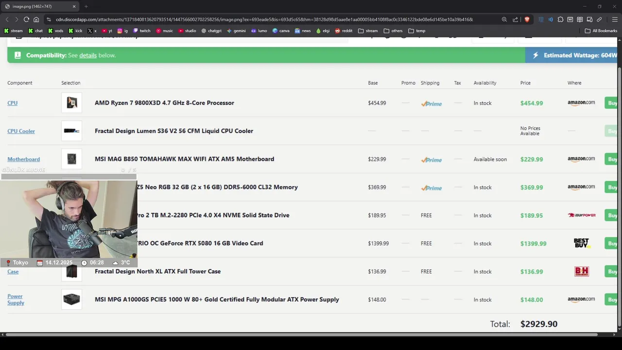Open the share page icon in address bar
622x350 pixels.
(x=515, y=19)
